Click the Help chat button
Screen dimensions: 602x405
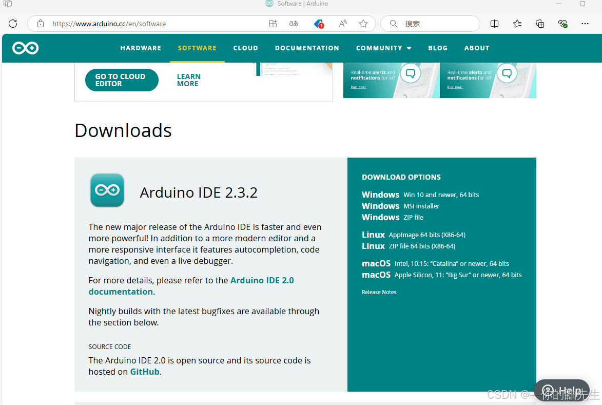point(561,391)
